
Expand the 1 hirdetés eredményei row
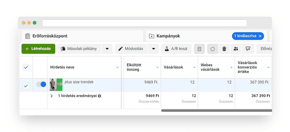52,96
